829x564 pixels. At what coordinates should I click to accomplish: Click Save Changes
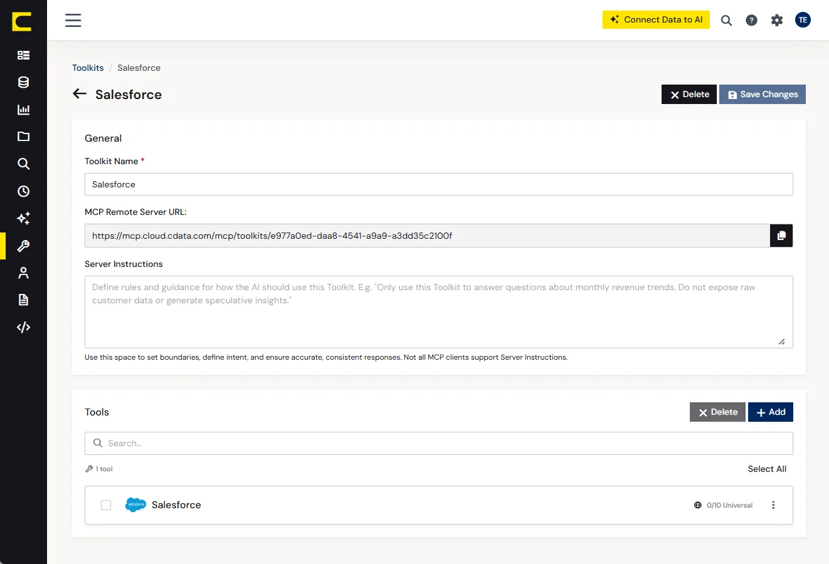click(x=763, y=94)
